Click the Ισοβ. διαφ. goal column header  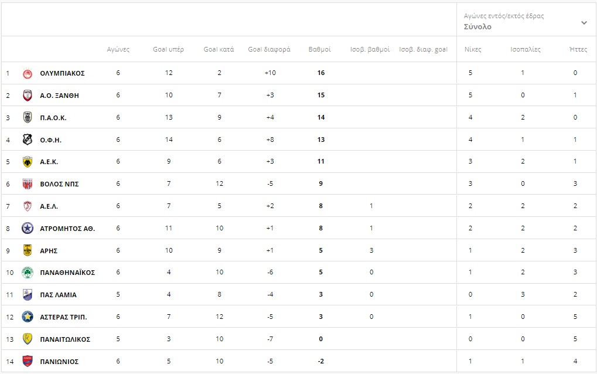click(x=424, y=49)
